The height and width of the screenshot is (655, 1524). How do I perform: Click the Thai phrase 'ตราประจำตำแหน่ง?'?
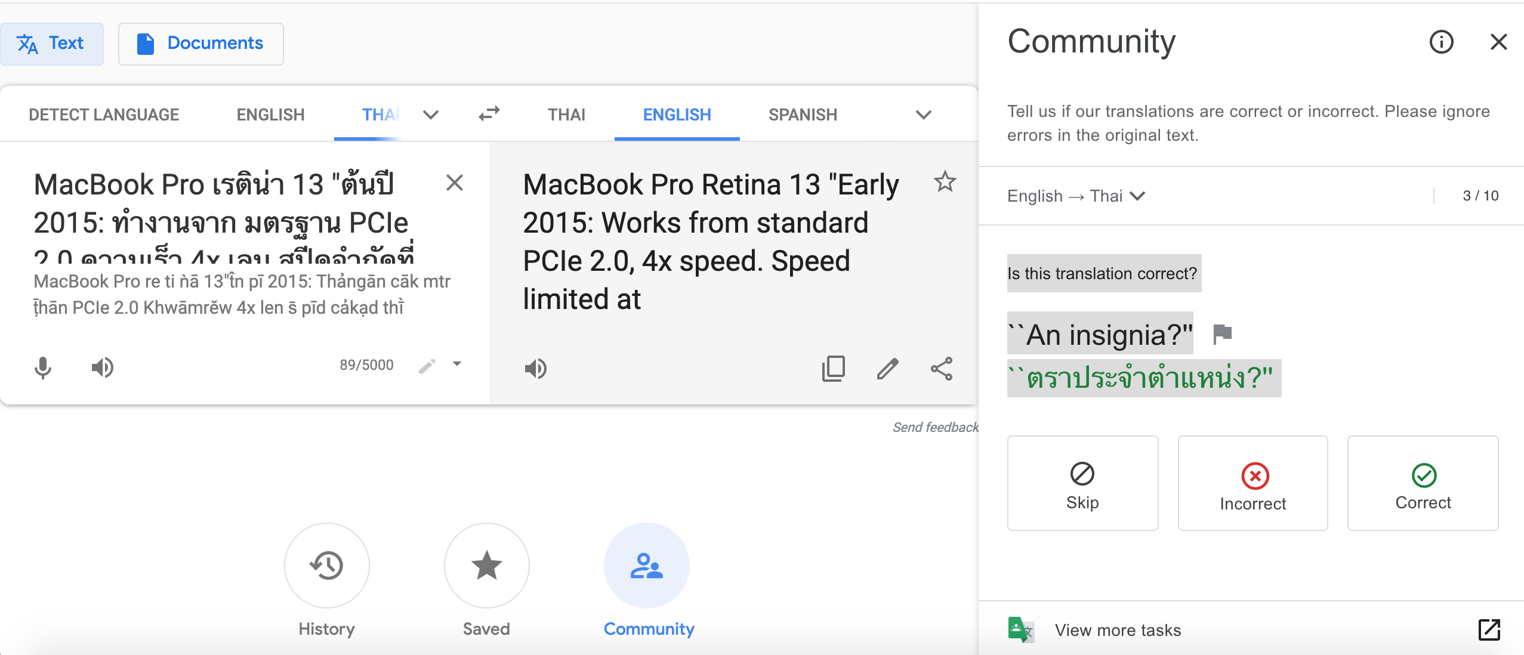pos(1144,378)
